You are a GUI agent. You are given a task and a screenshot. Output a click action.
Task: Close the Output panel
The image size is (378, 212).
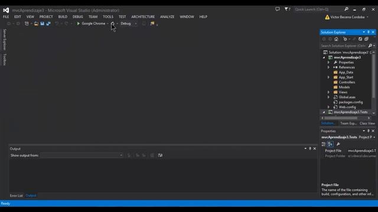click(315, 148)
